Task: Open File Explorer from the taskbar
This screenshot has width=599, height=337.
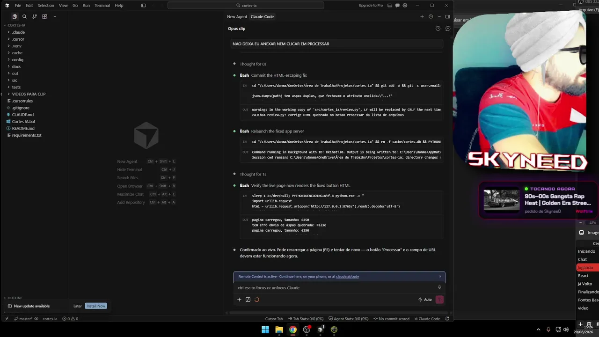Action: (x=279, y=330)
